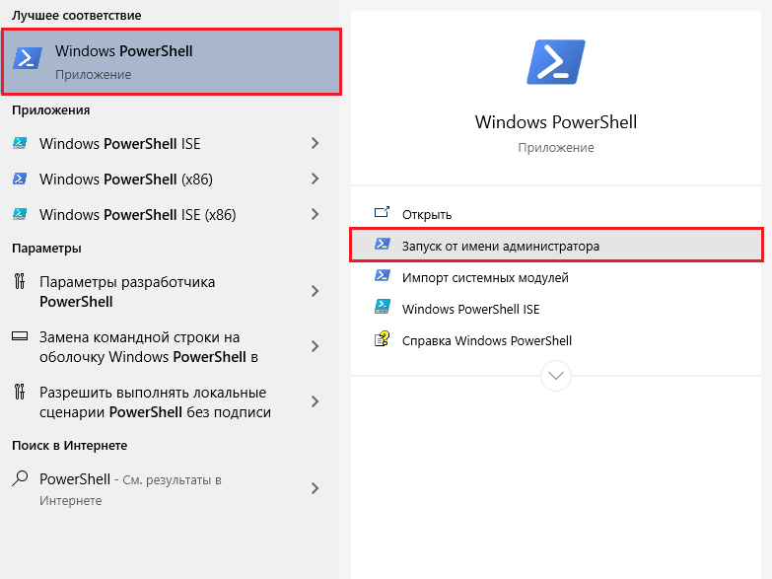Click the PowerShell icon in best match
Image resolution: width=772 pixels, height=579 pixels.
tap(28, 58)
